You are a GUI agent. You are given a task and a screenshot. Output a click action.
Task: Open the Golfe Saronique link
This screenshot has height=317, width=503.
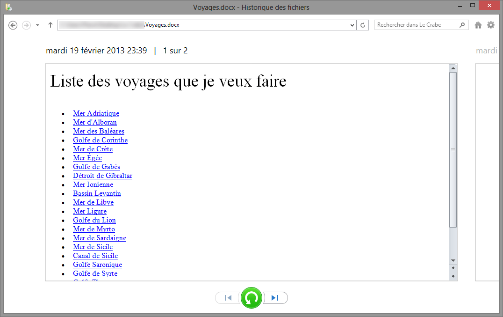[97, 265]
